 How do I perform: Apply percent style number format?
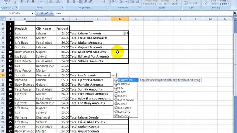click(121, 1)
